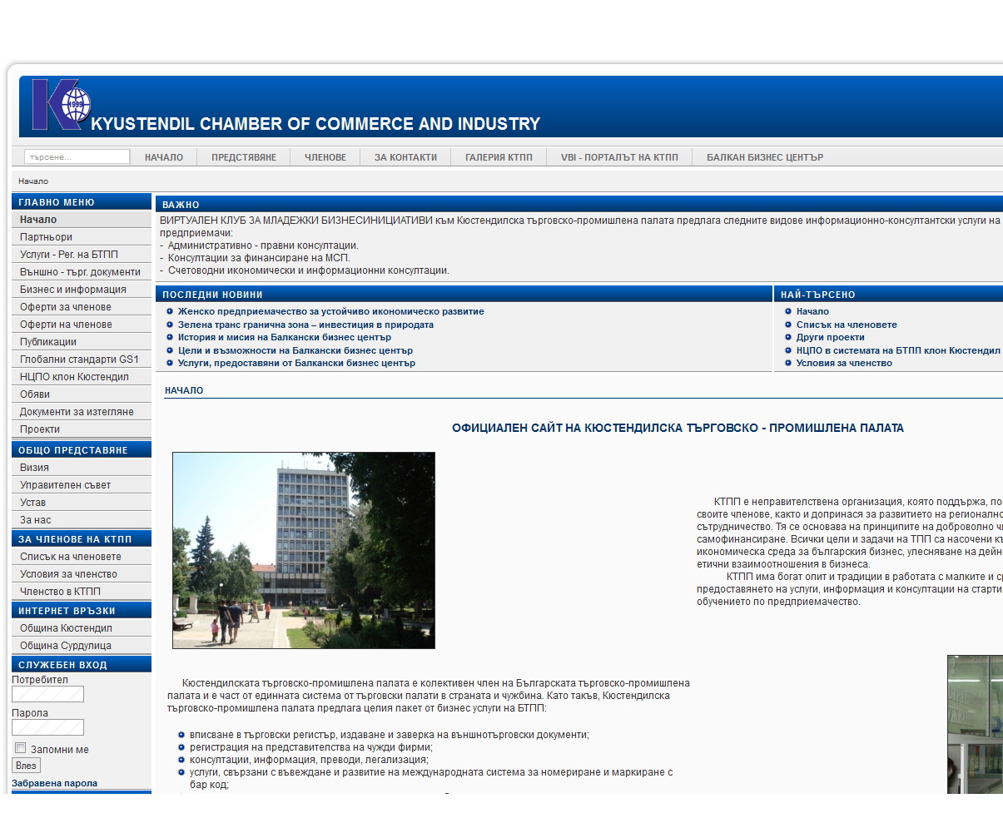Click the KCCI logo in the header
This screenshot has width=1003, height=833.
click(60, 105)
